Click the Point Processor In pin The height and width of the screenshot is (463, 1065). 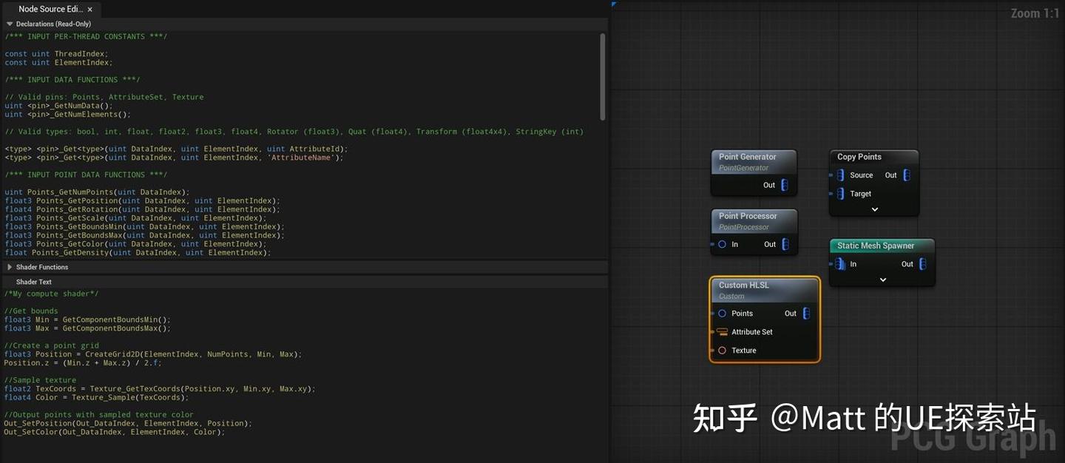tap(722, 244)
